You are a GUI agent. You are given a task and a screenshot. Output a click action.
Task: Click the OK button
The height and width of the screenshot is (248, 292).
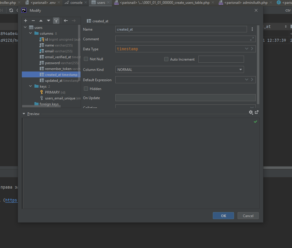[x=223, y=216]
